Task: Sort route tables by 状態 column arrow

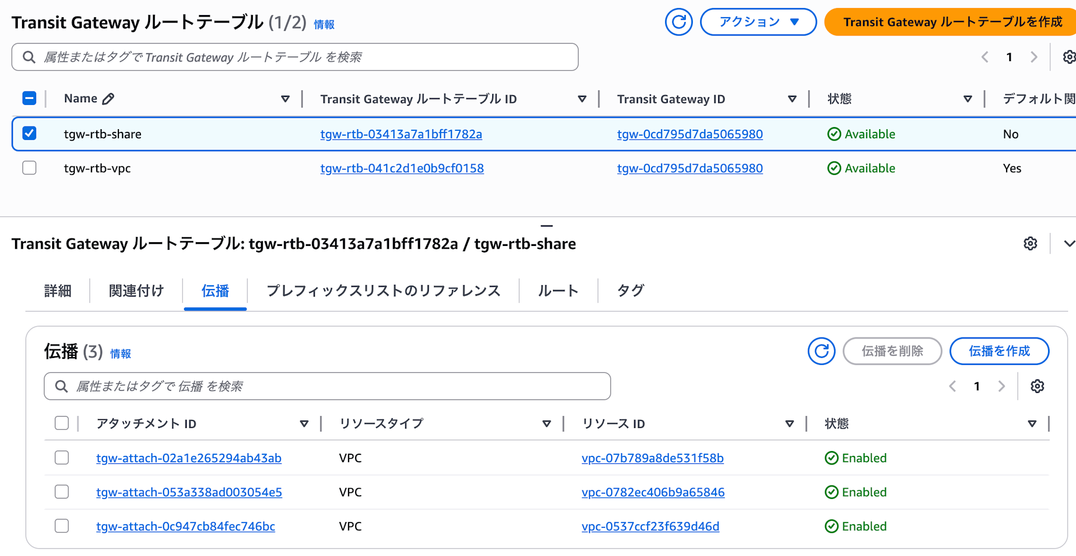Action: 967,99
